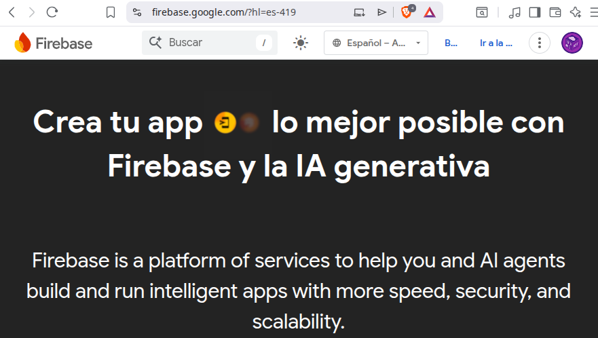598x338 pixels.
Task: Open Brave Rewards triangle icon
Action: coord(430,13)
